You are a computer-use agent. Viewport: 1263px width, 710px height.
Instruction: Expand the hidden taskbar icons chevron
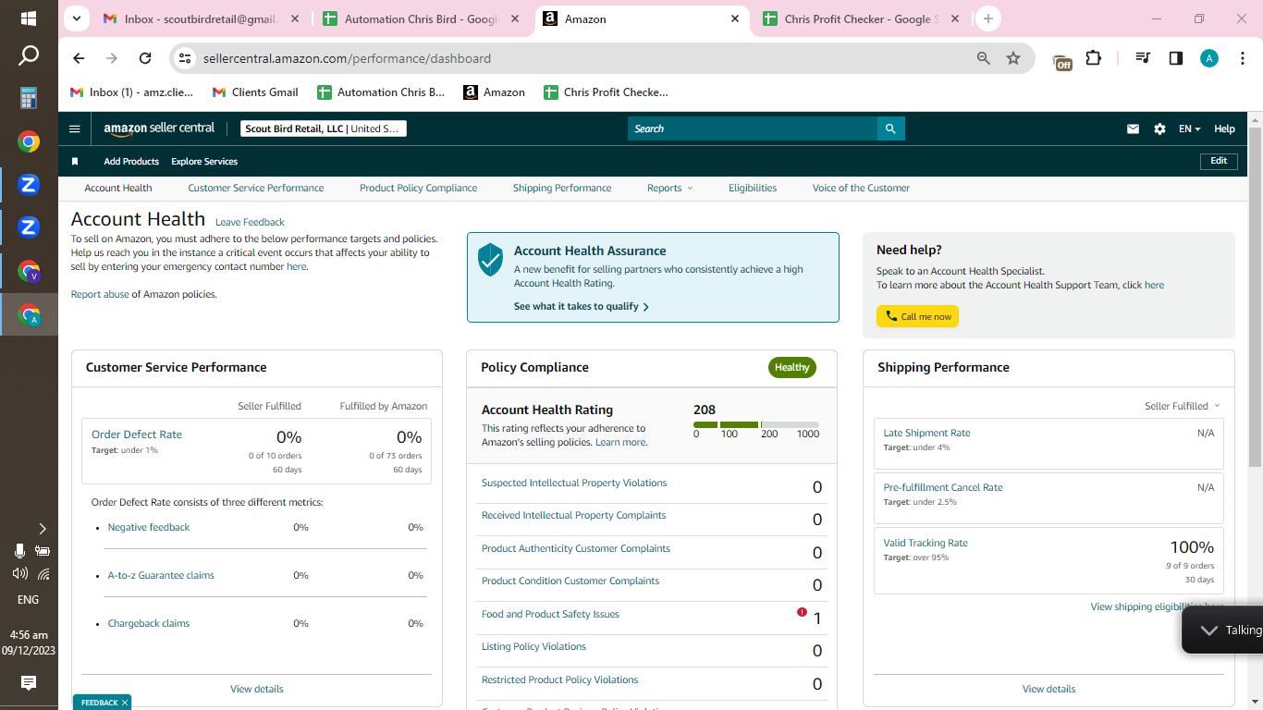(42, 529)
